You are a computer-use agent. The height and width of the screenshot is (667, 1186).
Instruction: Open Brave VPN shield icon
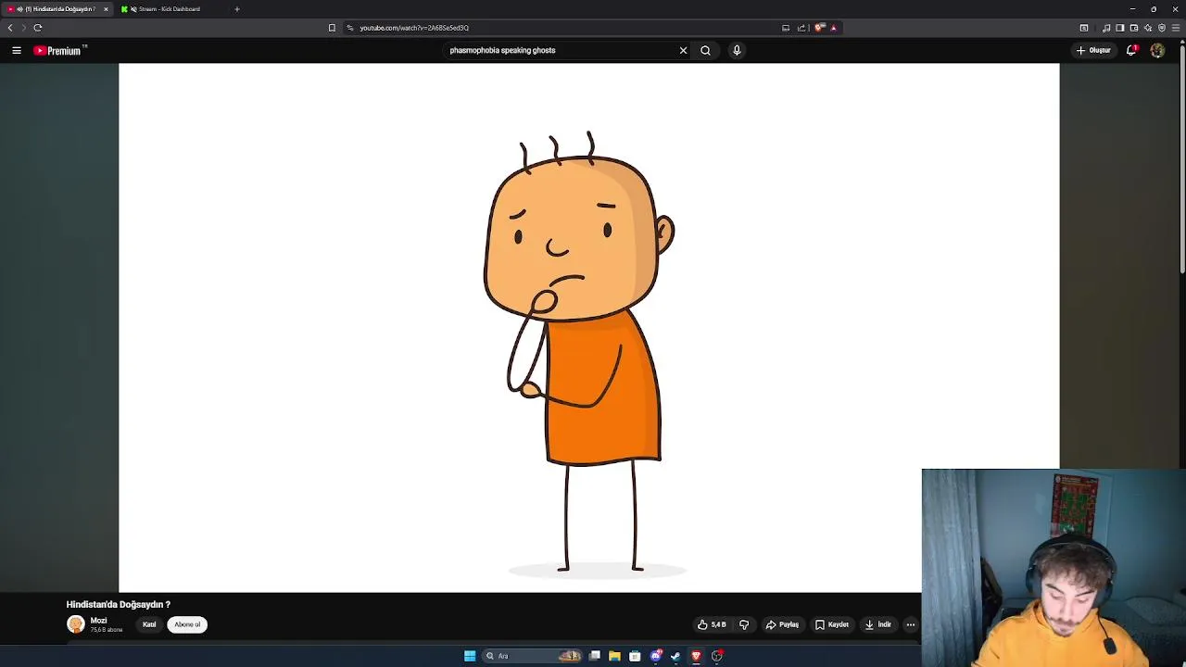tap(1162, 28)
